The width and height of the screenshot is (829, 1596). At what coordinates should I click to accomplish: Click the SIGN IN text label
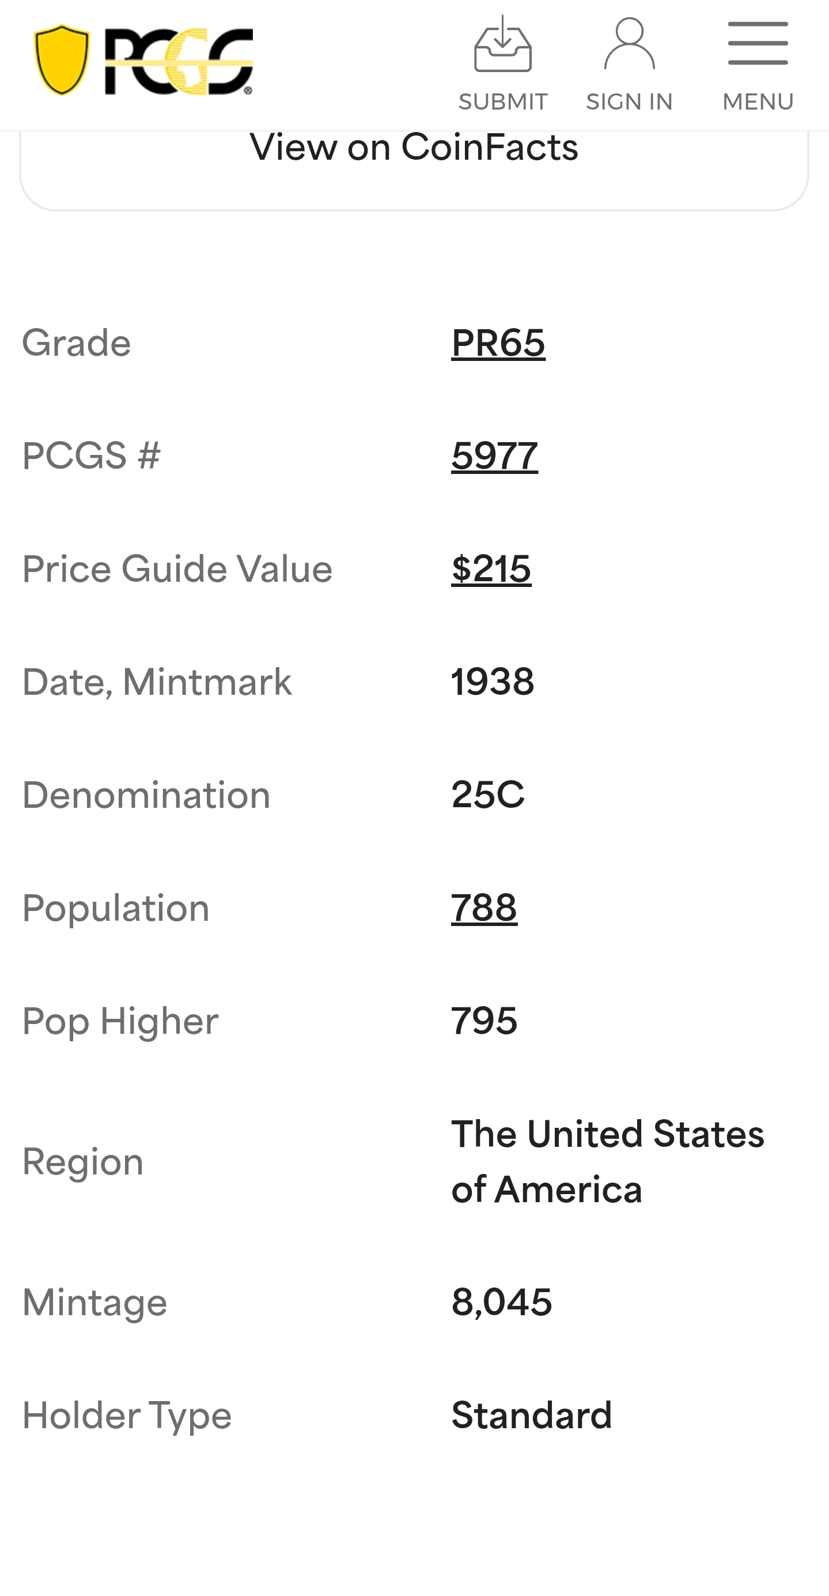pyautogui.click(x=629, y=101)
